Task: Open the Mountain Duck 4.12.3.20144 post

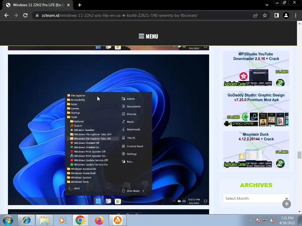Action: (256, 137)
